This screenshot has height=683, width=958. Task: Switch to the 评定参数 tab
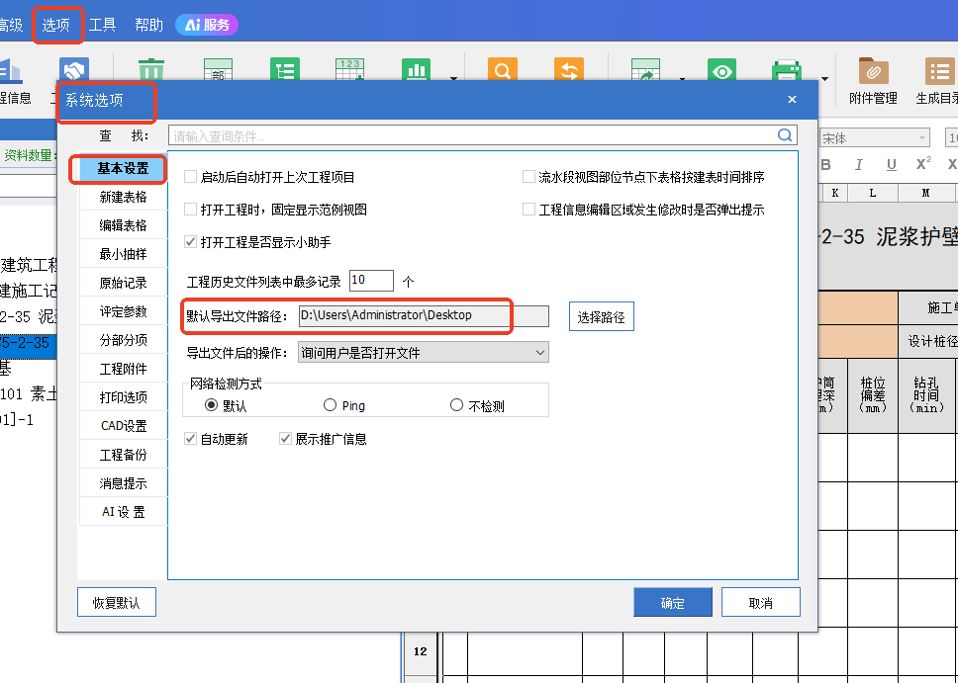click(123, 311)
